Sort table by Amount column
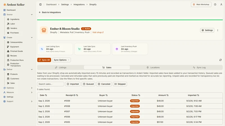Screen dimensions: 225x126 [163, 95]
